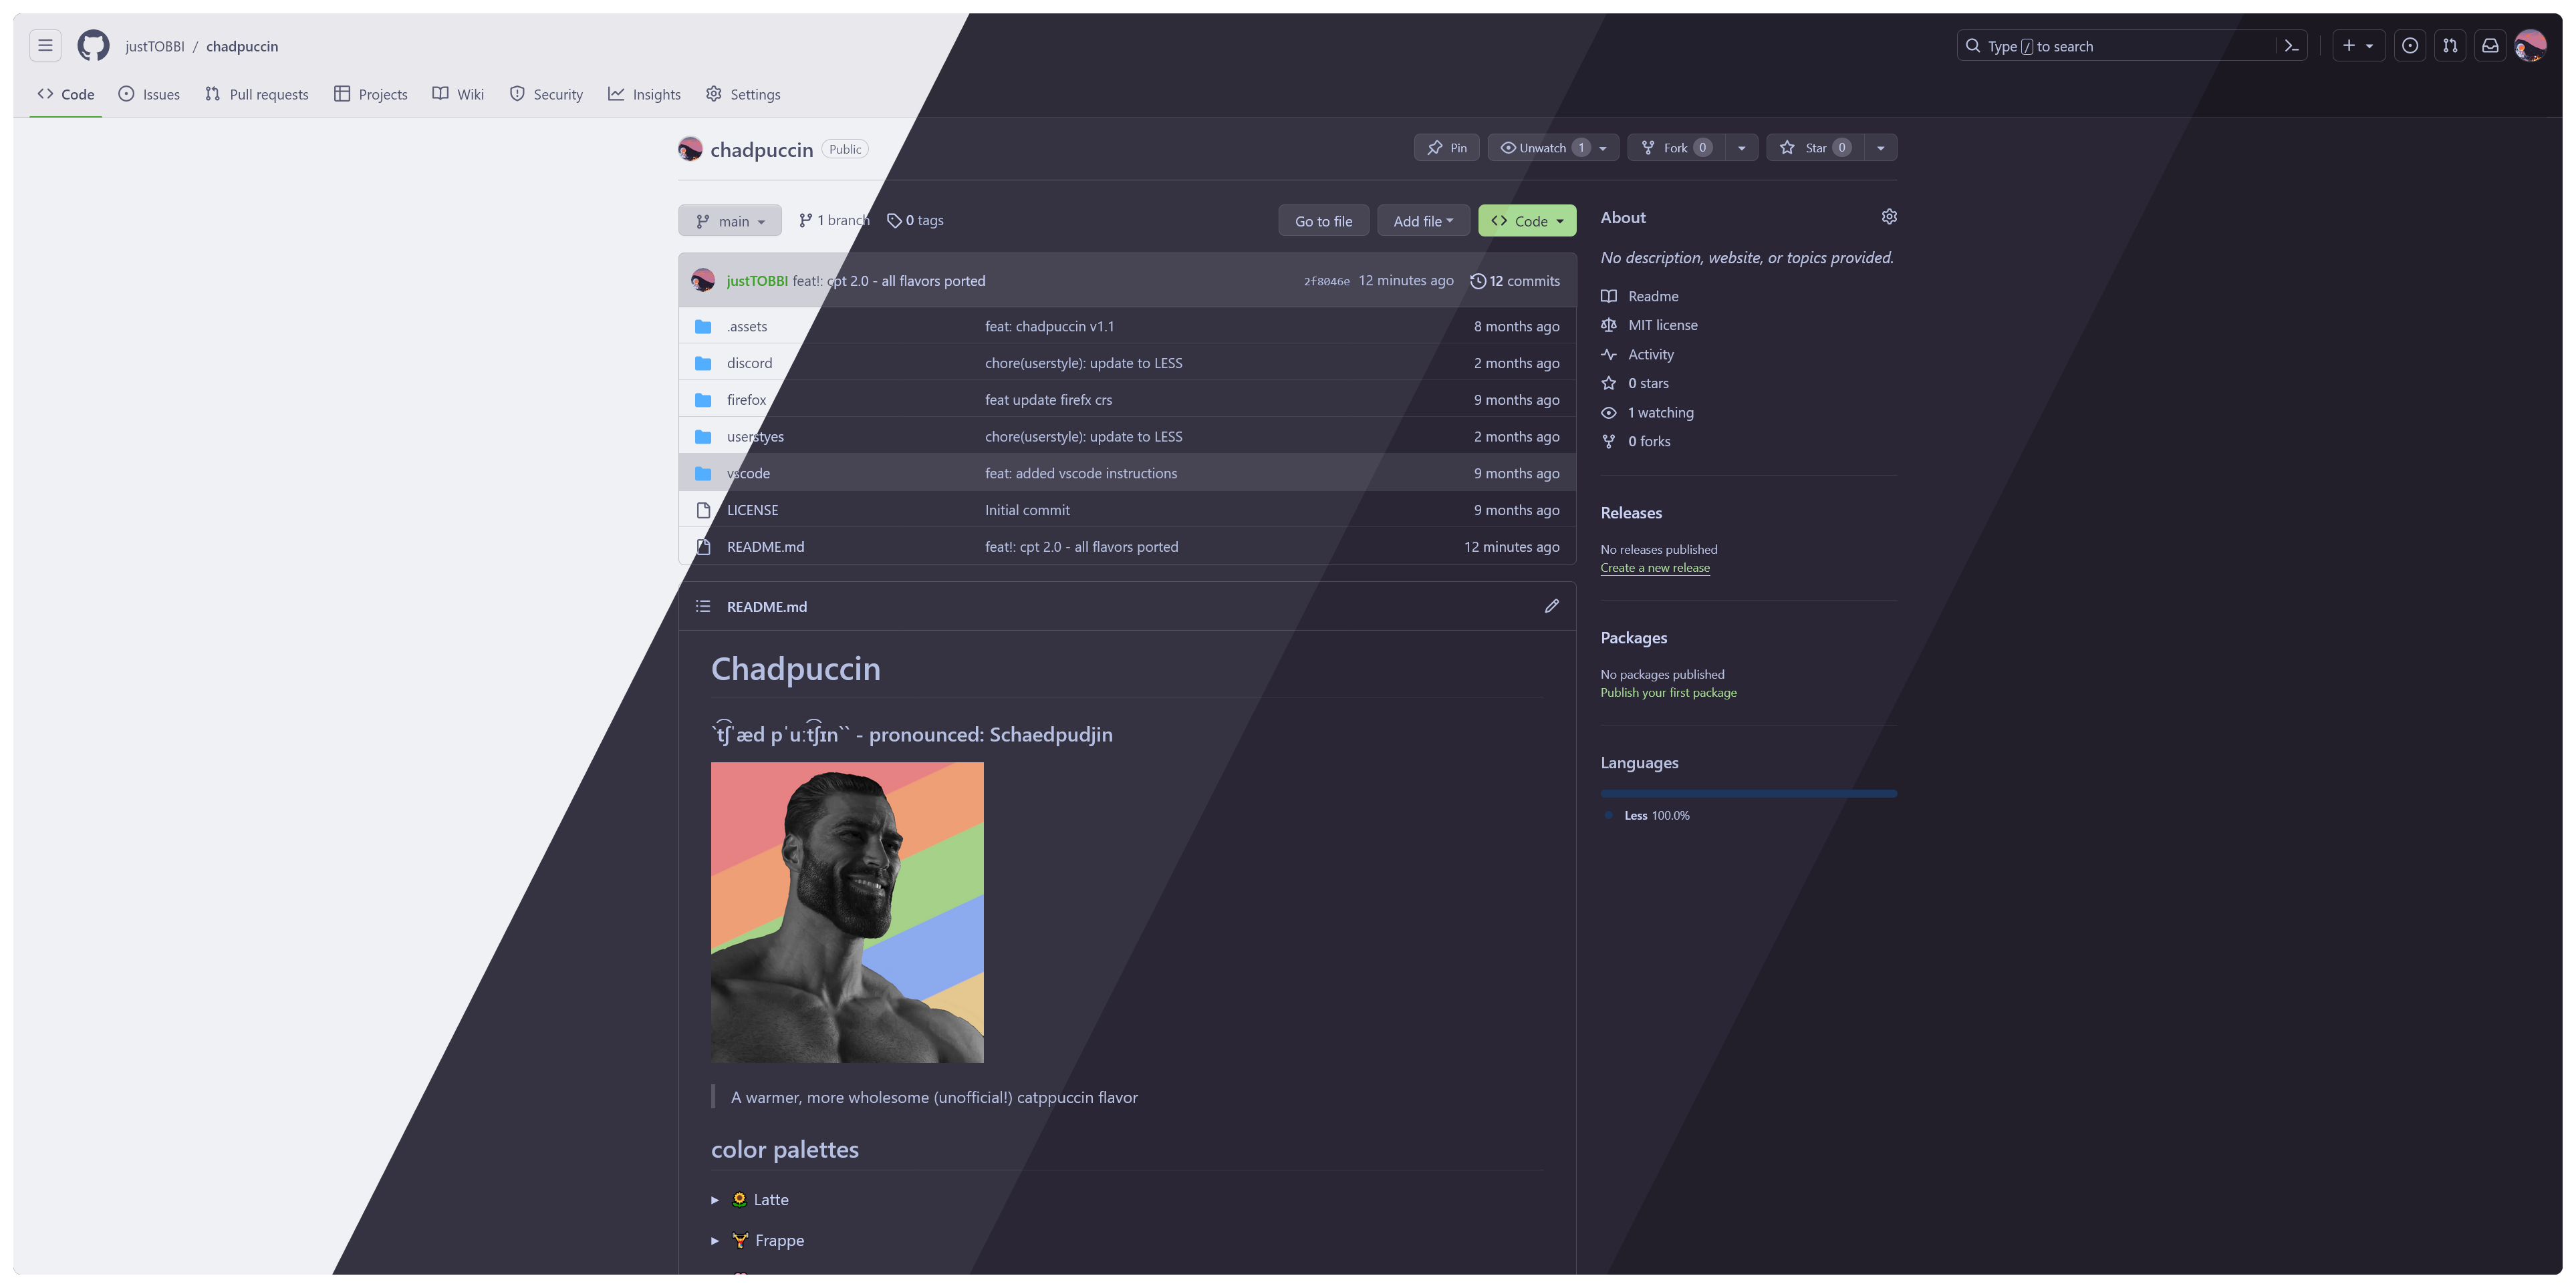Edit README with the pencil icon
The width and height of the screenshot is (2576, 1288).
(x=1551, y=607)
